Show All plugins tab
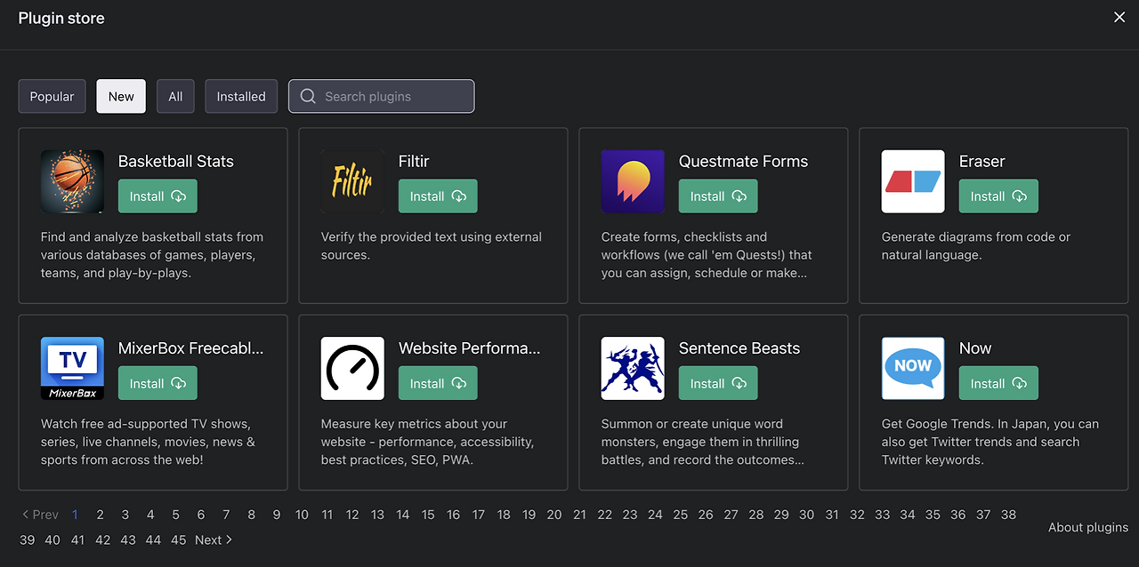The image size is (1139, 567). click(x=175, y=97)
